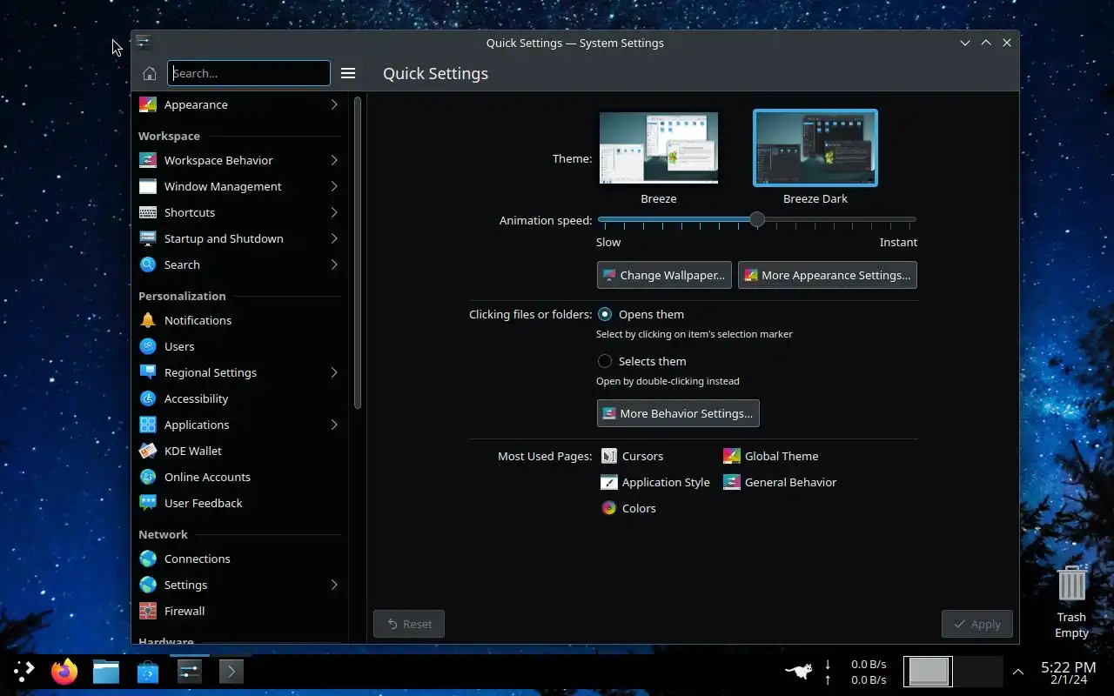Click the Firewall brick wall icon

[148, 611]
